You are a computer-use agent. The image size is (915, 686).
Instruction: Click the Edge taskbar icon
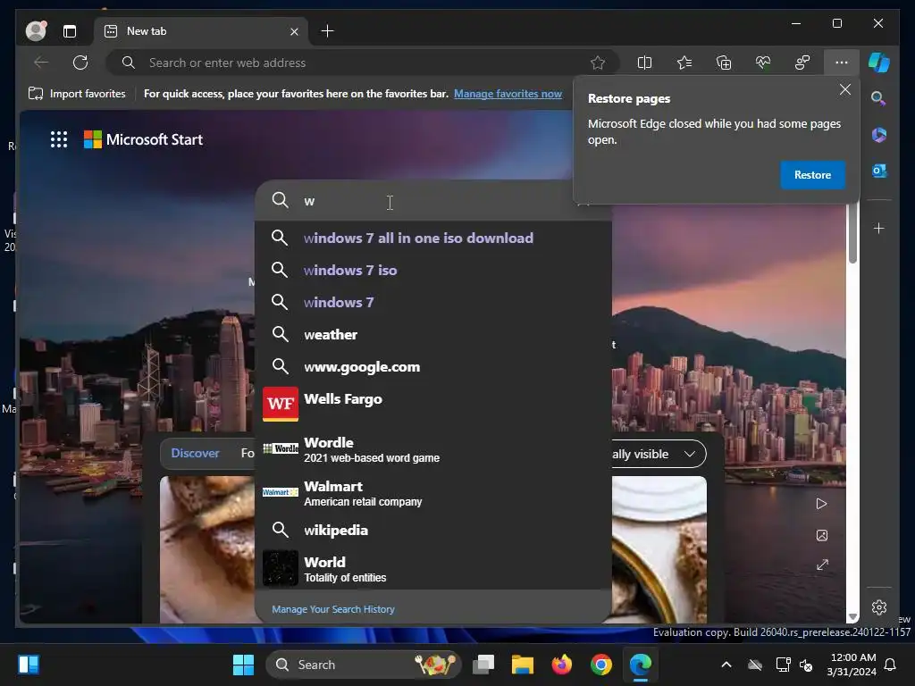click(x=640, y=665)
